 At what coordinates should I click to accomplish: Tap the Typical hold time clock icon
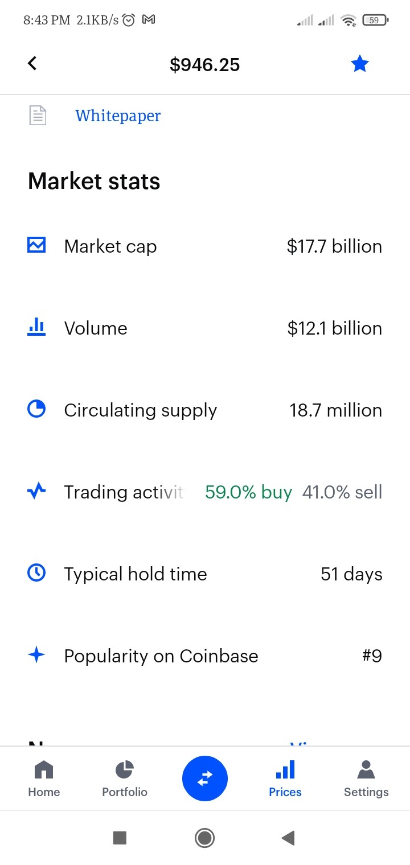tap(36, 572)
